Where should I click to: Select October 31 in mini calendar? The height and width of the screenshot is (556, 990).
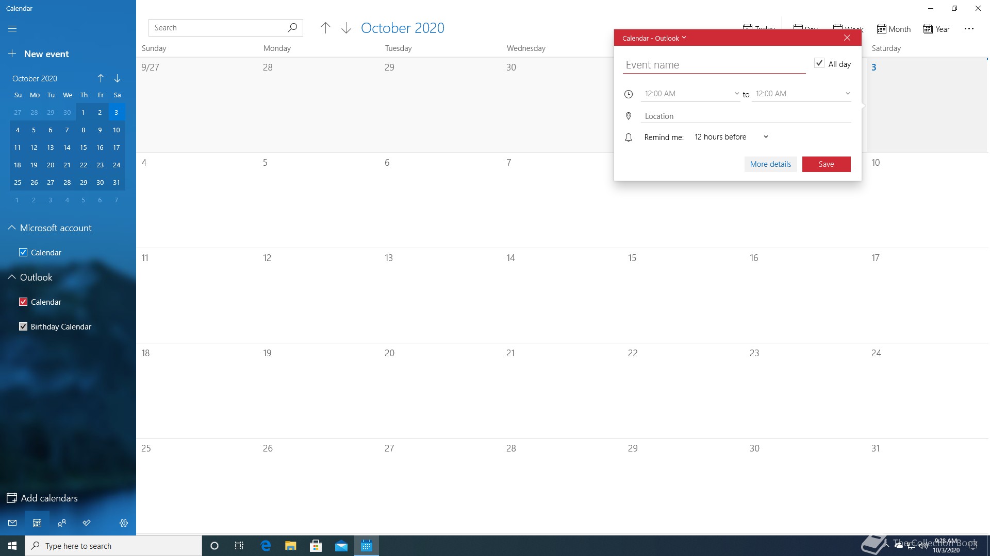(x=117, y=183)
